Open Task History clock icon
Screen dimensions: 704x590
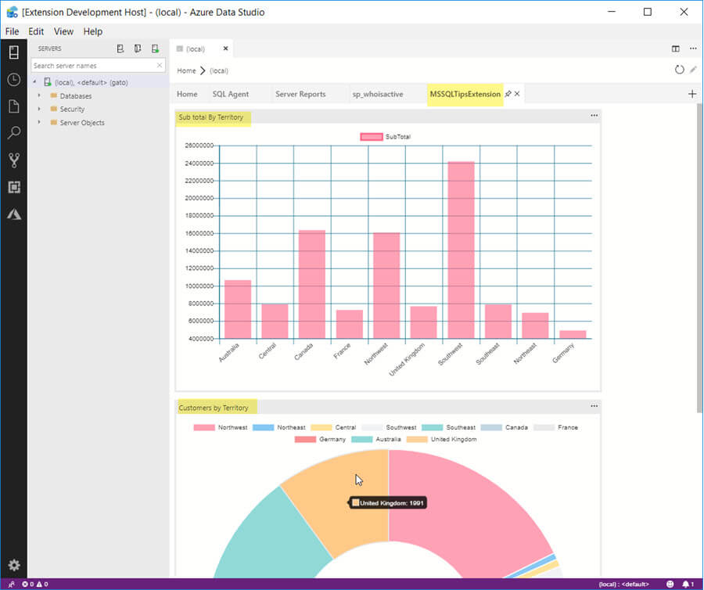[x=14, y=80]
